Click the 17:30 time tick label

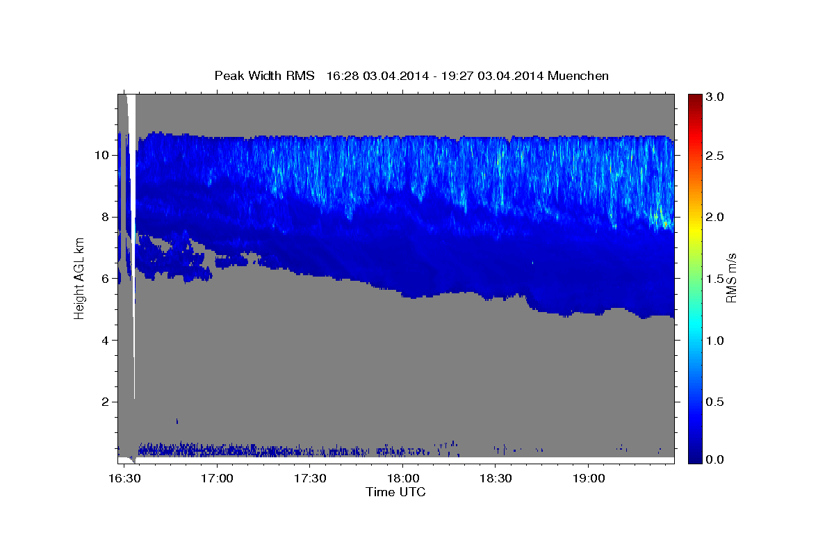click(x=310, y=480)
